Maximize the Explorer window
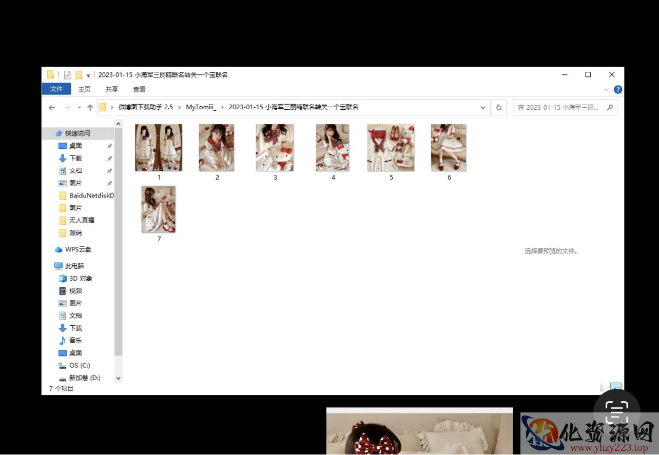659x455 pixels. pyautogui.click(x=588, y=75)
